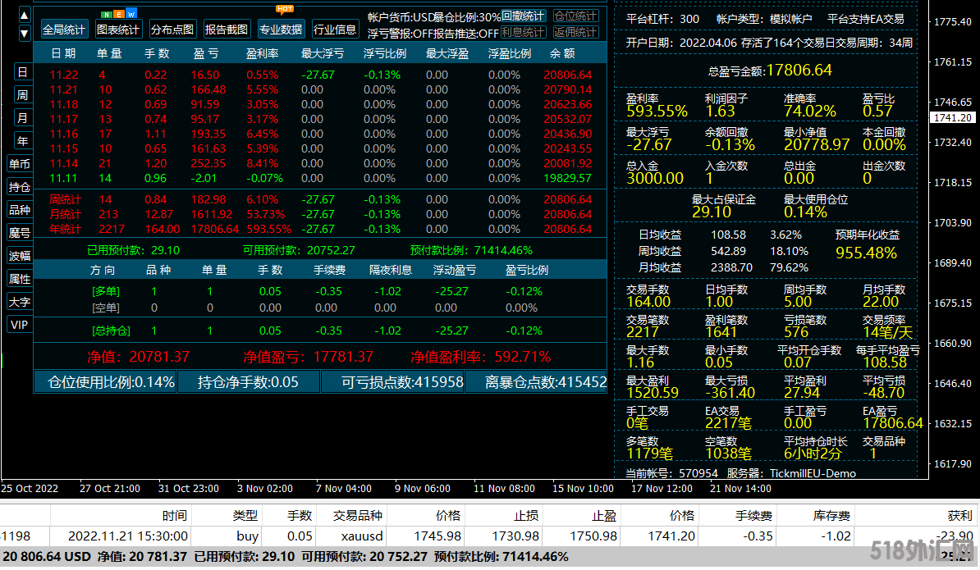Click the down arrow panel button
Viewport: 980px width, 570px height.
25,32
